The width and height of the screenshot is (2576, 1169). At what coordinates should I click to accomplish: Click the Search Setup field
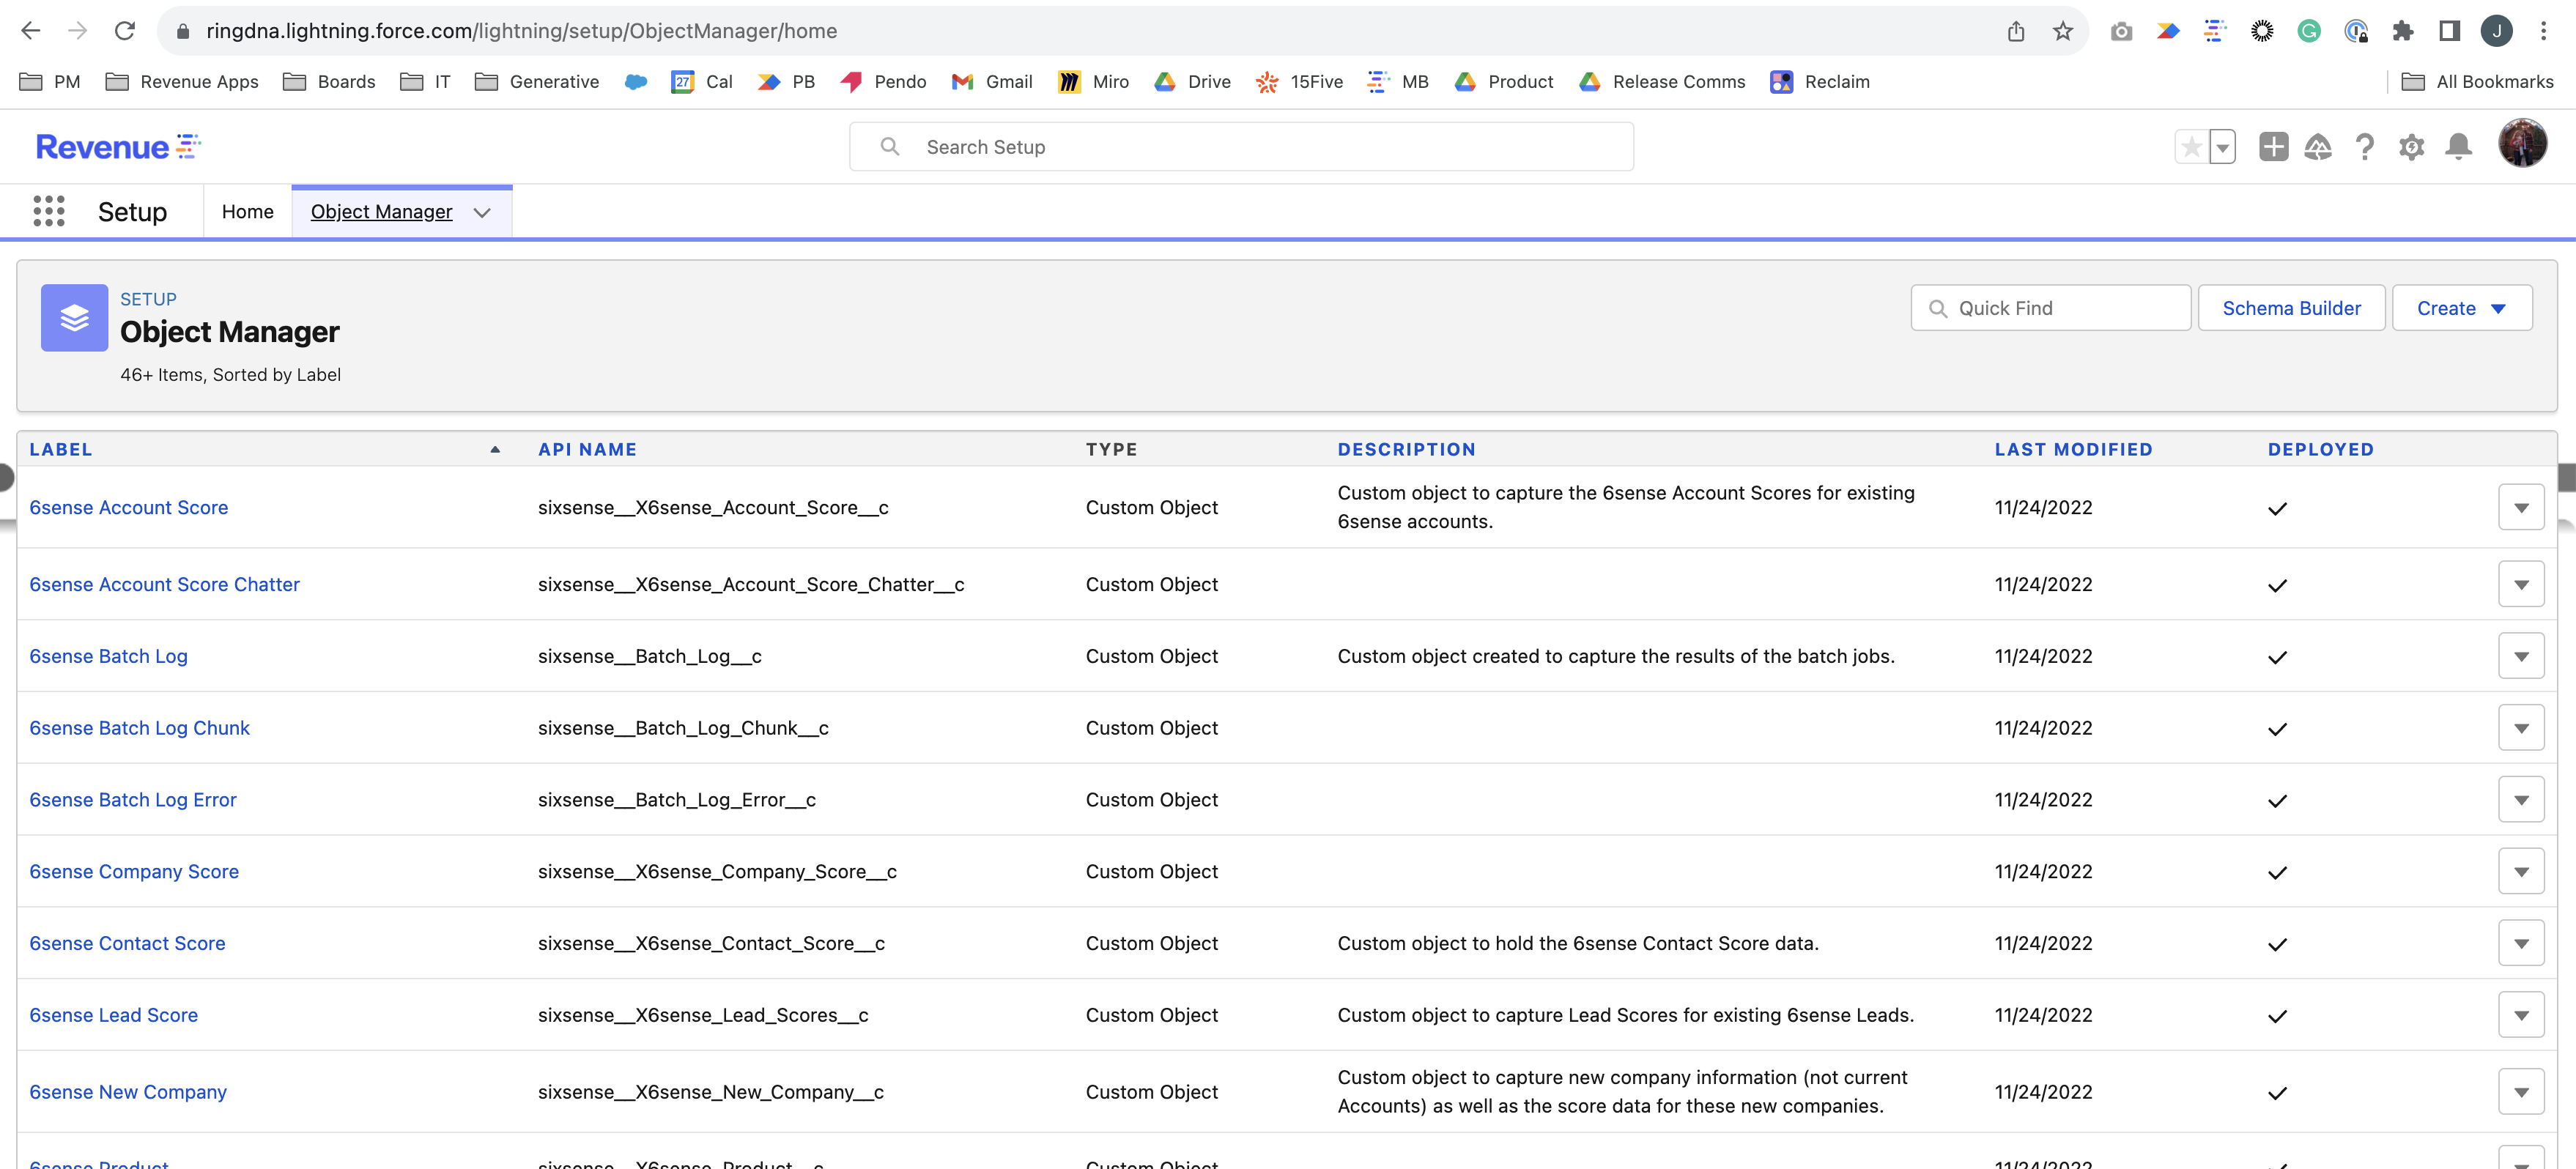(x=1241, y=147)
